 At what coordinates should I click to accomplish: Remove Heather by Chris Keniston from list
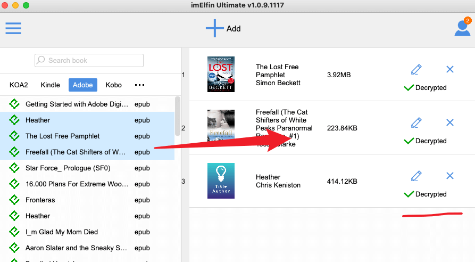click(450, 176)
